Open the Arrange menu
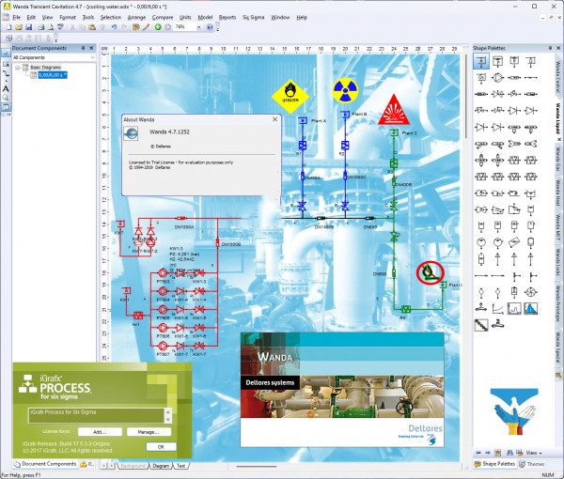Screen dimensions: 564x479 136,17
